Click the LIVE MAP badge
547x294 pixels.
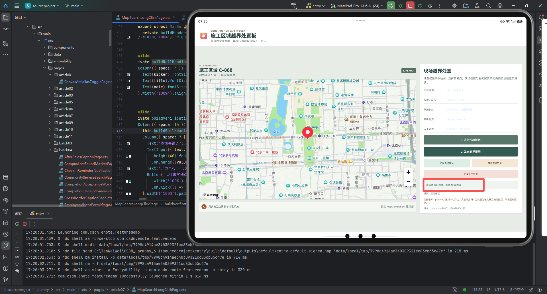click(409, 71)
